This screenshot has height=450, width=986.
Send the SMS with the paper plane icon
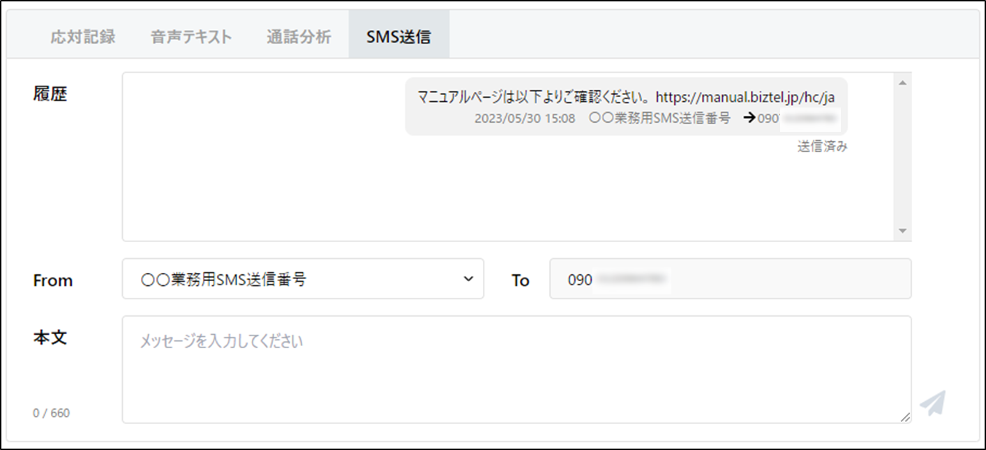[x=932, y=403]
